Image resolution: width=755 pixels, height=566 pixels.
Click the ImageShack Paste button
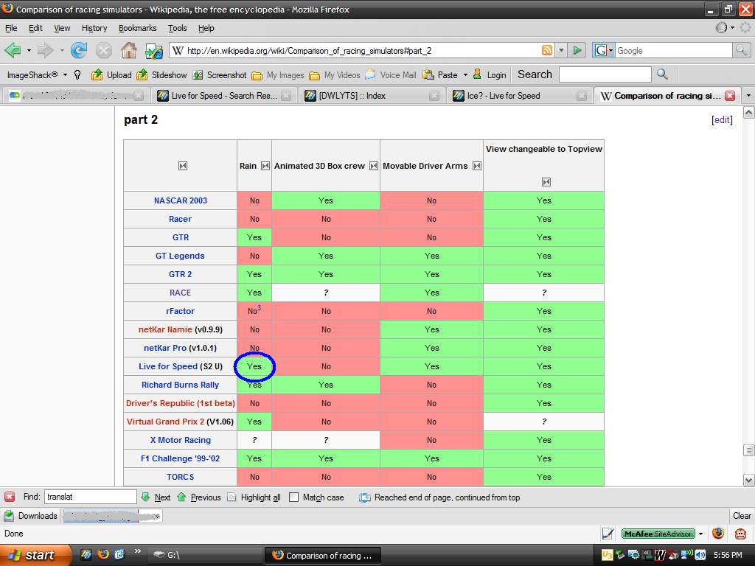[441, 74]
